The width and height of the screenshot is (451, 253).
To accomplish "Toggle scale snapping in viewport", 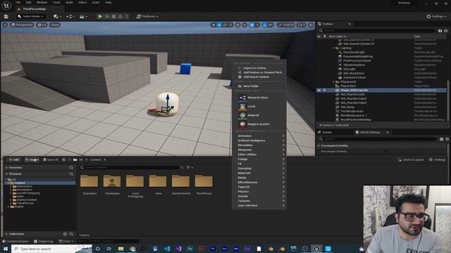I will click(x=280, y=25).
